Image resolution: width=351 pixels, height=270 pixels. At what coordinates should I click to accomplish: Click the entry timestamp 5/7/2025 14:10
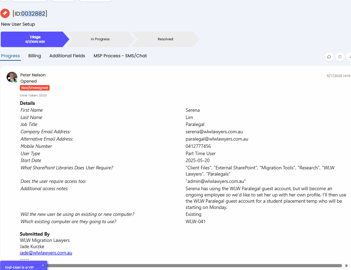339,76
